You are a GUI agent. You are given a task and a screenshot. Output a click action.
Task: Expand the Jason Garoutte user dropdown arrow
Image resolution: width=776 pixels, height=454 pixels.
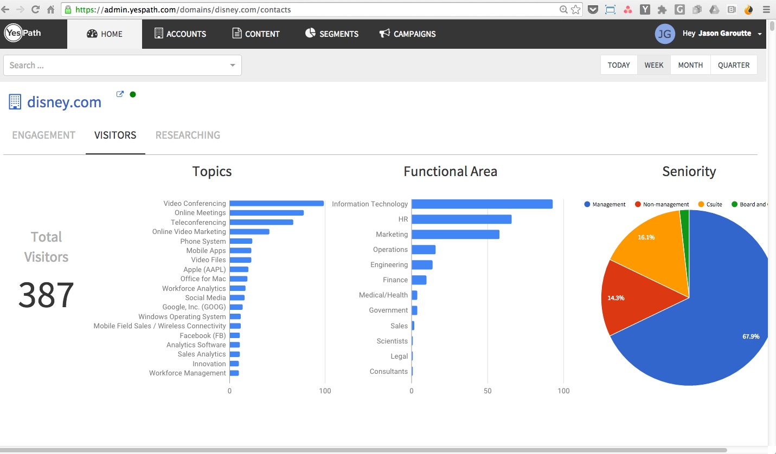(759, 34)
